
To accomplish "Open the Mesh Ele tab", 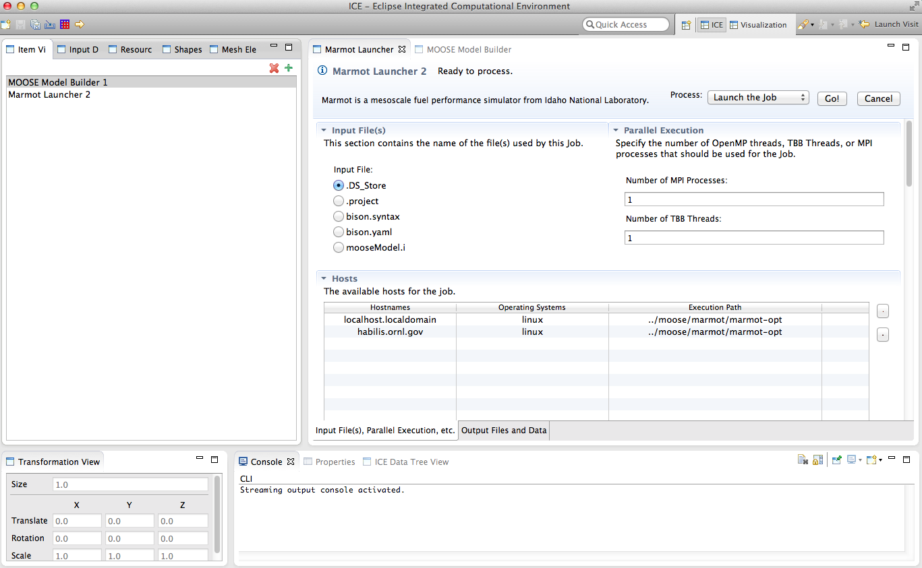I will 233,49.
